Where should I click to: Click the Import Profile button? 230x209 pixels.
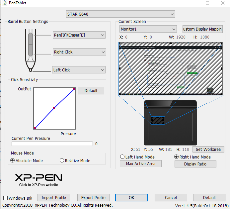[x=54, y=198]
